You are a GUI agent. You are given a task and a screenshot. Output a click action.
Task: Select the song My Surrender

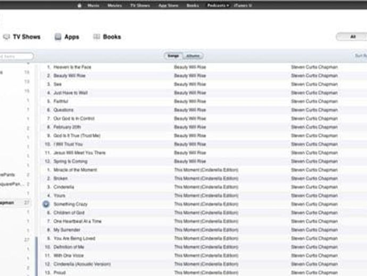(67, 230)
